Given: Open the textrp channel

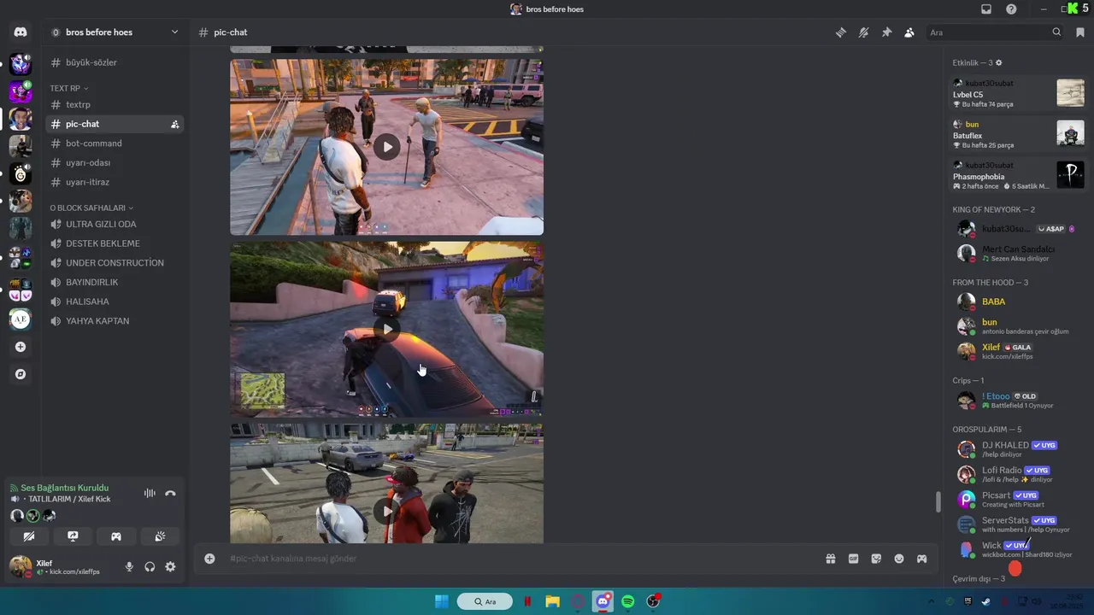Looking at the screenshot, I should 115,104.
